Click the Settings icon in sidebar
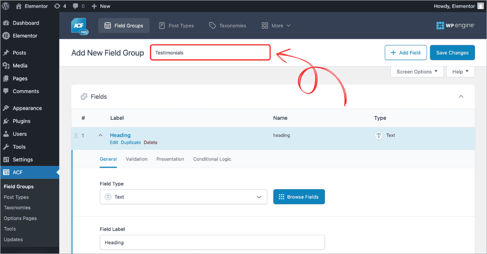This screenshot has height=254, width=487. tap(6, 160)
